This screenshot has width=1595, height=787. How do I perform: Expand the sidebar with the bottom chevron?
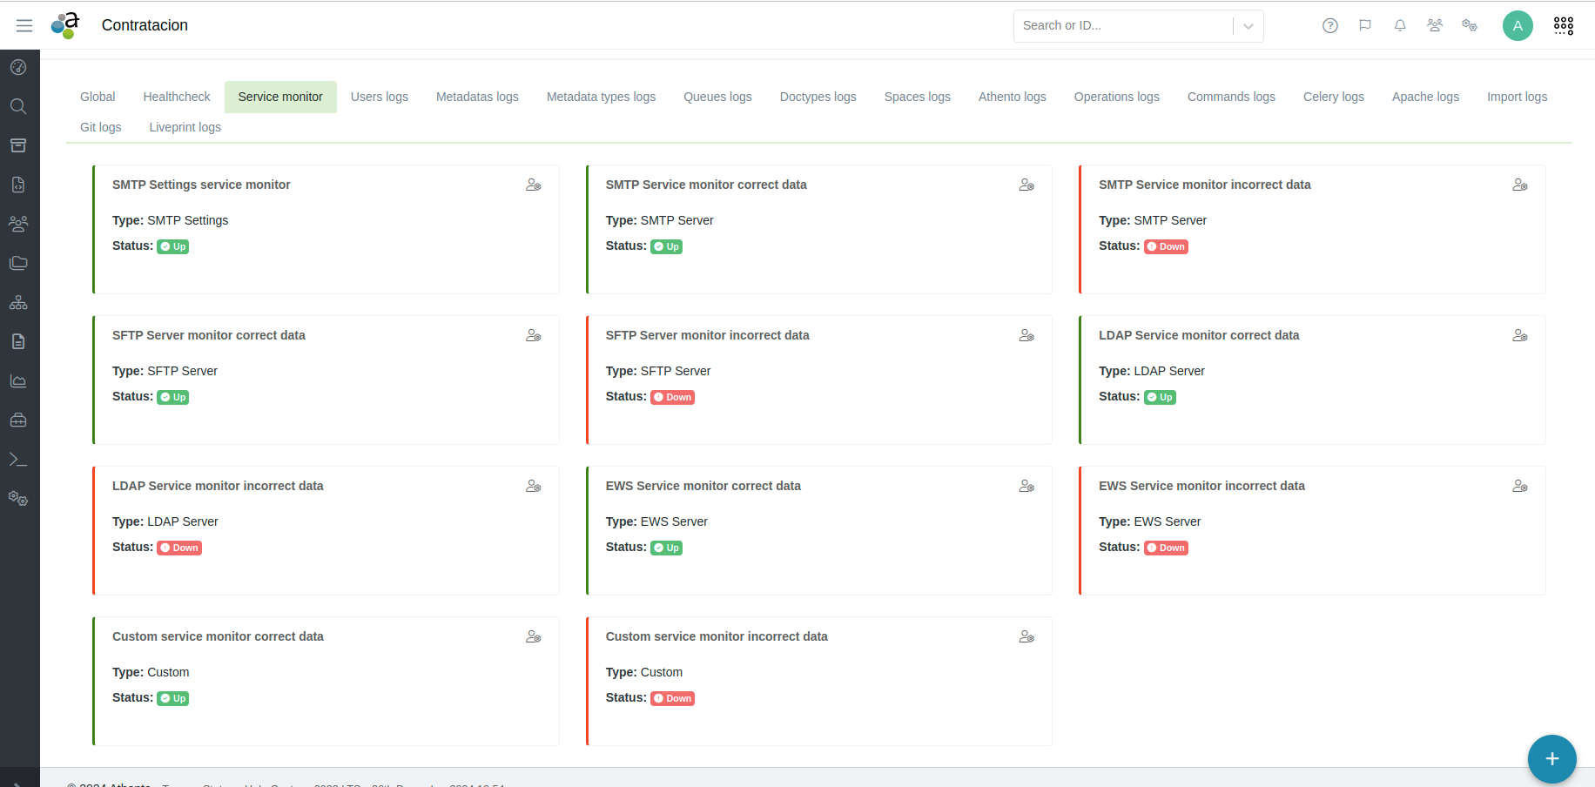[18, 782]
